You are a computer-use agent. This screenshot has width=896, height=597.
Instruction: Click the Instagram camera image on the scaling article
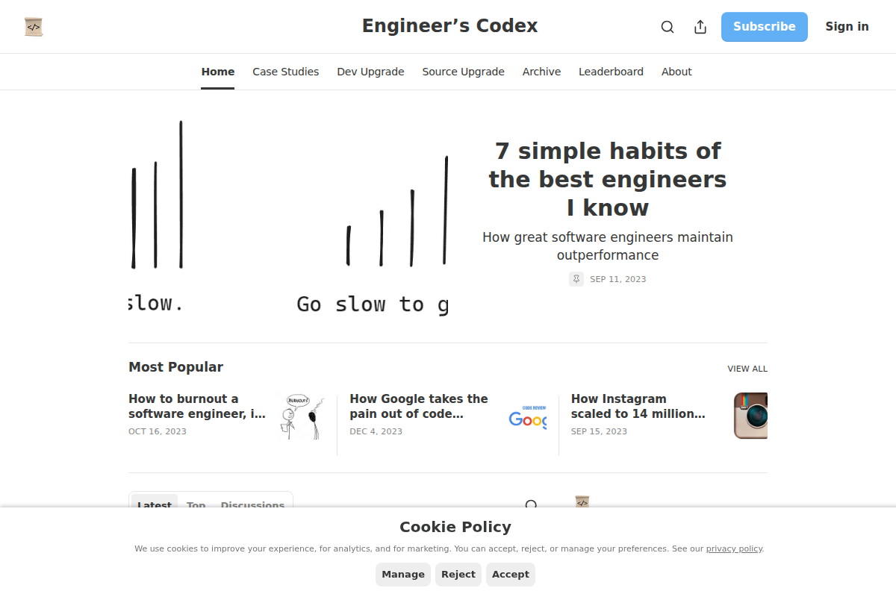pyautogui.click(x=749, y=416)
